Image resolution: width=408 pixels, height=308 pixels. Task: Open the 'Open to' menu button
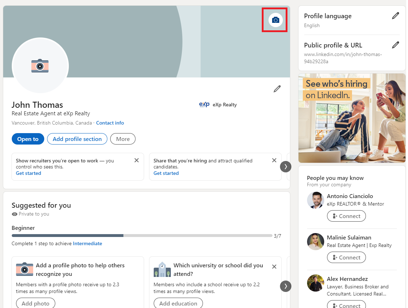pyautogui.click(x=28, y=139)
